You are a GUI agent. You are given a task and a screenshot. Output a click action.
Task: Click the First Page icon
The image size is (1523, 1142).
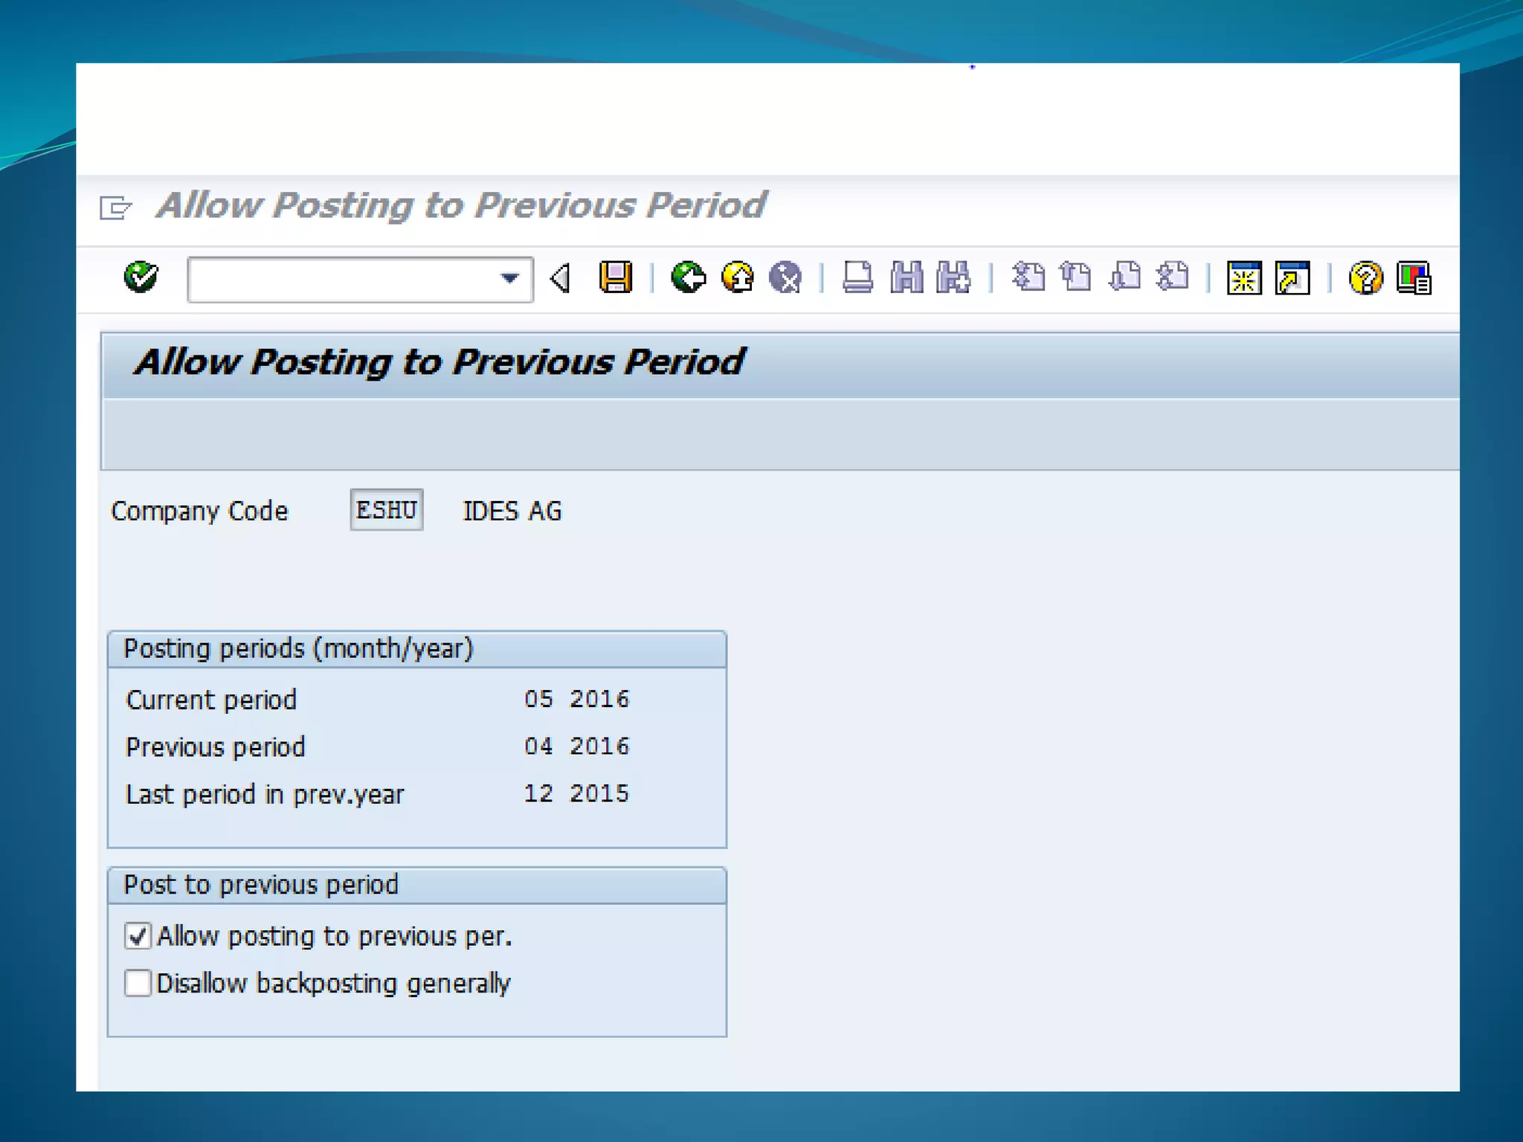(1028, 278)
